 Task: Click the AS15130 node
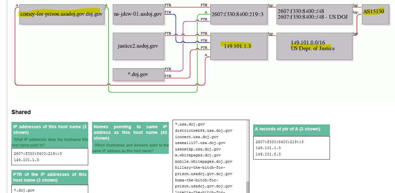click(x=375, y=14)
